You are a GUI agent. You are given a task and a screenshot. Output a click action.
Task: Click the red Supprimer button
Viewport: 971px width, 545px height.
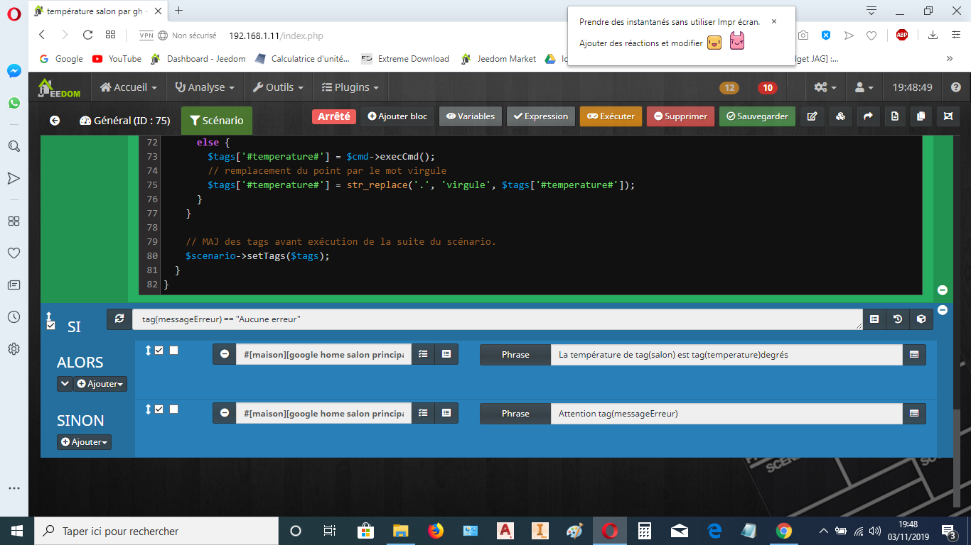pyautogui.click(x=680, y=116)
